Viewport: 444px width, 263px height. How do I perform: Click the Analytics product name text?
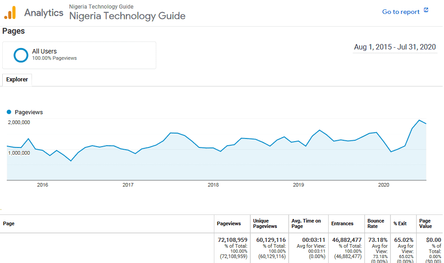point(44,13)
